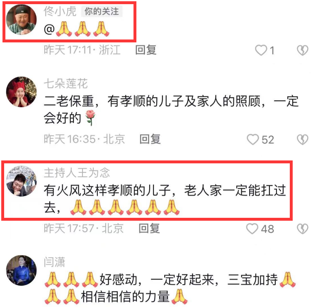Select 闫潇's comment text 好感动
Screen dimensions: 313x308
pos(119,280)
